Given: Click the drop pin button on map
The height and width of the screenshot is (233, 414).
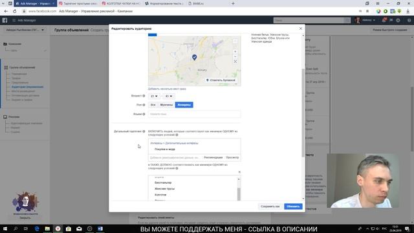Looking at the screenshot, I should point(221,80).
